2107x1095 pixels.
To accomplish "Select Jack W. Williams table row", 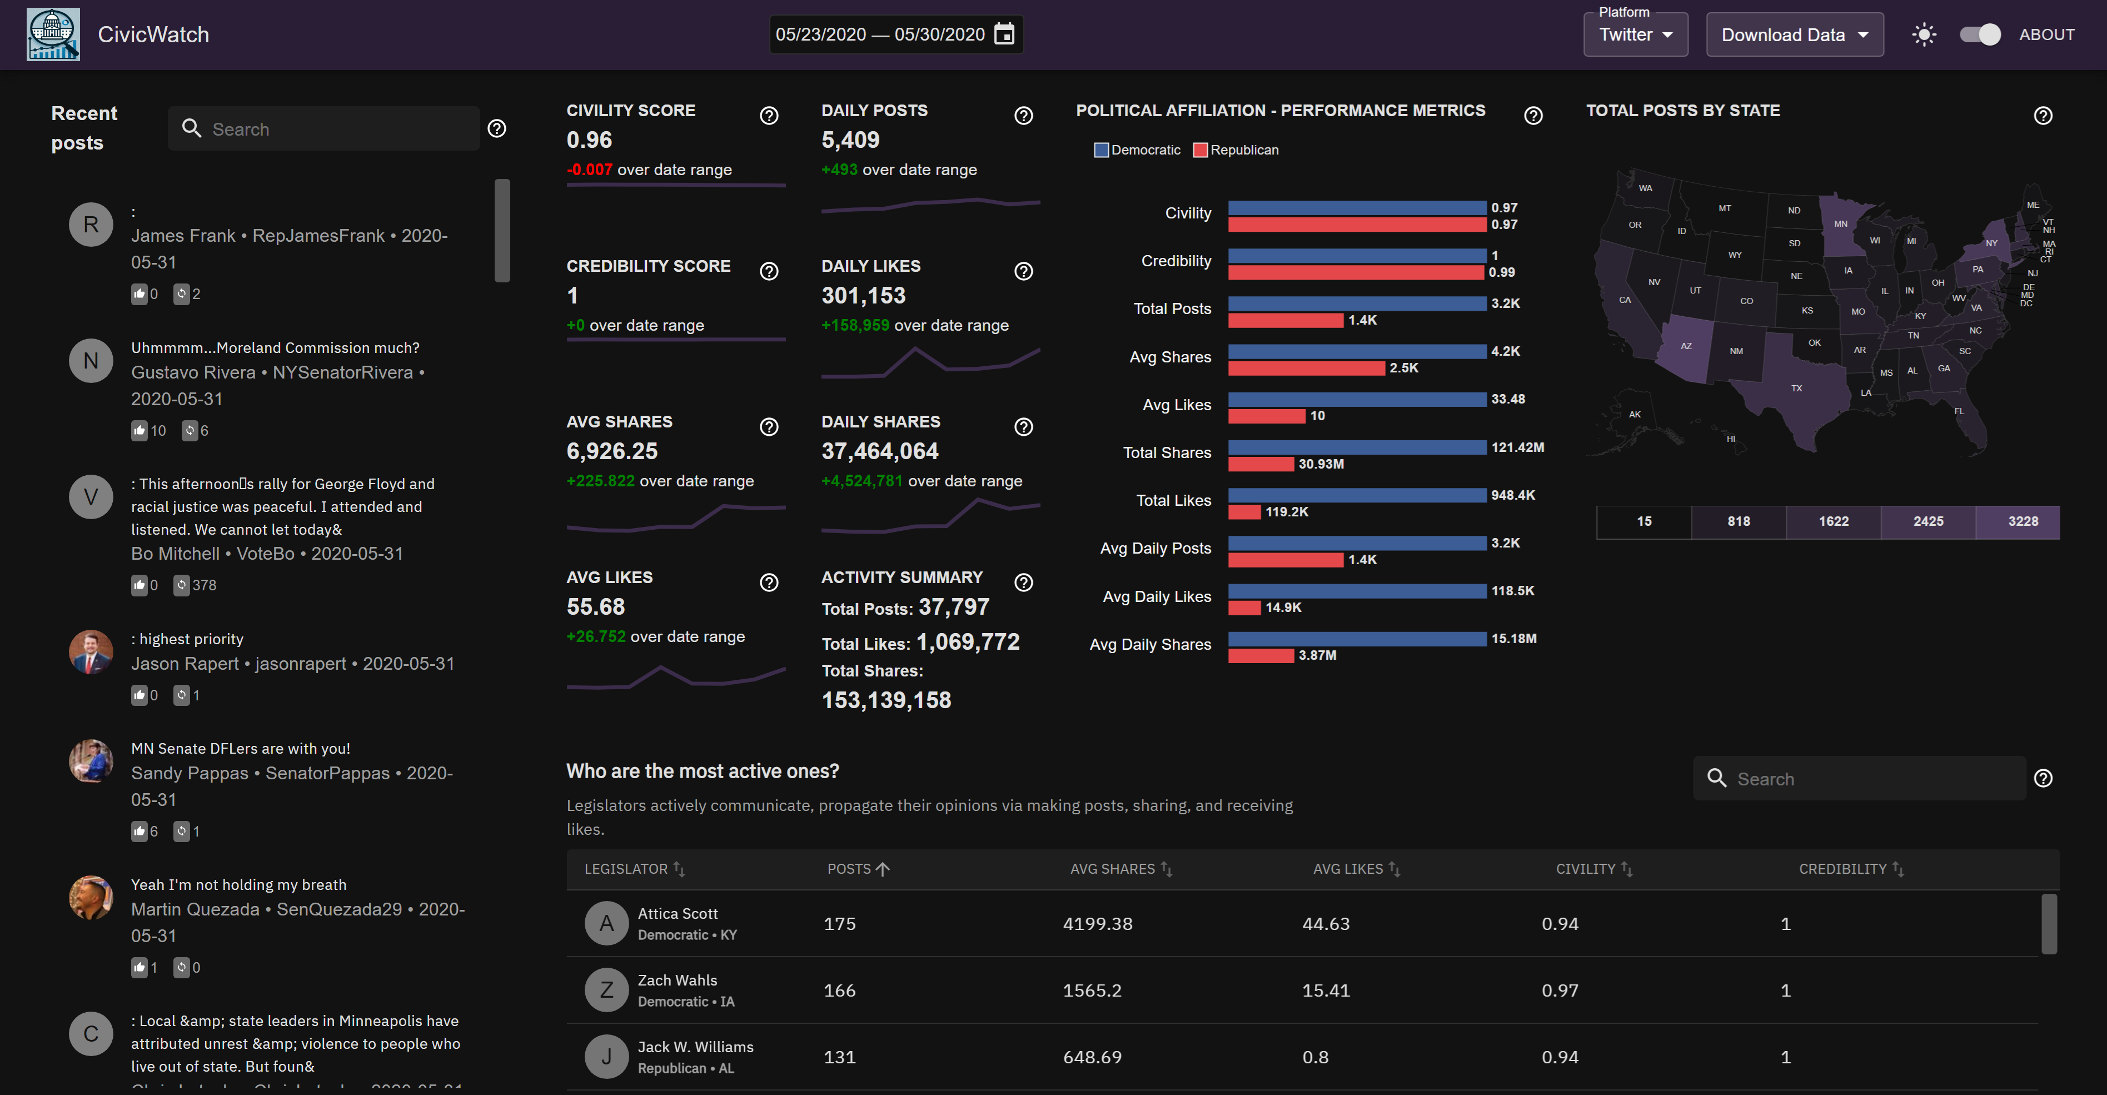I will click(1302, 1057).
